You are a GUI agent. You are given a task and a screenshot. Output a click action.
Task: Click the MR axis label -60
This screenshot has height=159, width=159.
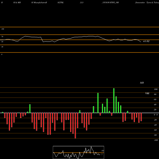155,130
